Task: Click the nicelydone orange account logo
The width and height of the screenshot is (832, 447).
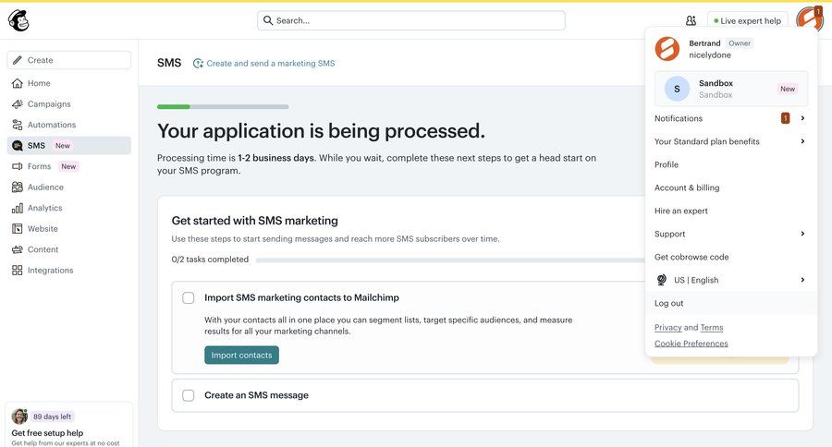Action: click(x=667, y=49)
